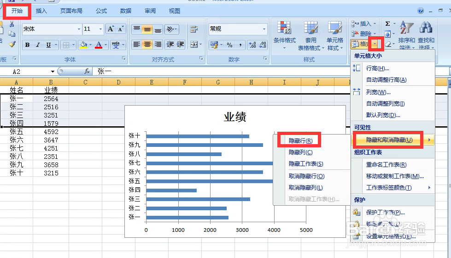
Task: Click Merge and Center icon
Action: [194, 45]
